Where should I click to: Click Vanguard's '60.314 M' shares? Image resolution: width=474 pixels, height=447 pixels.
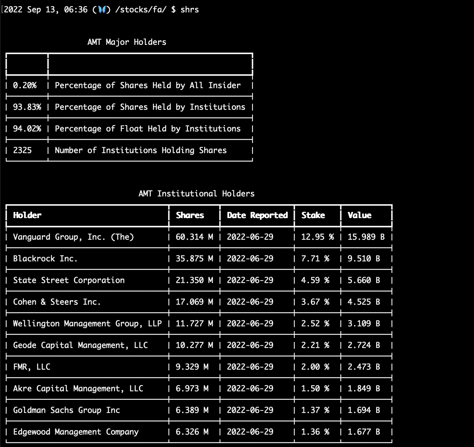point(194,237)
